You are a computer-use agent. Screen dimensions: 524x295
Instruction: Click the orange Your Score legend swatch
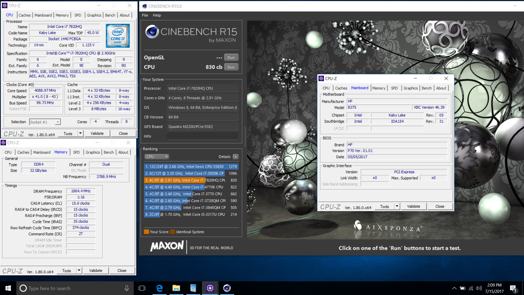(x=147, y=232)
